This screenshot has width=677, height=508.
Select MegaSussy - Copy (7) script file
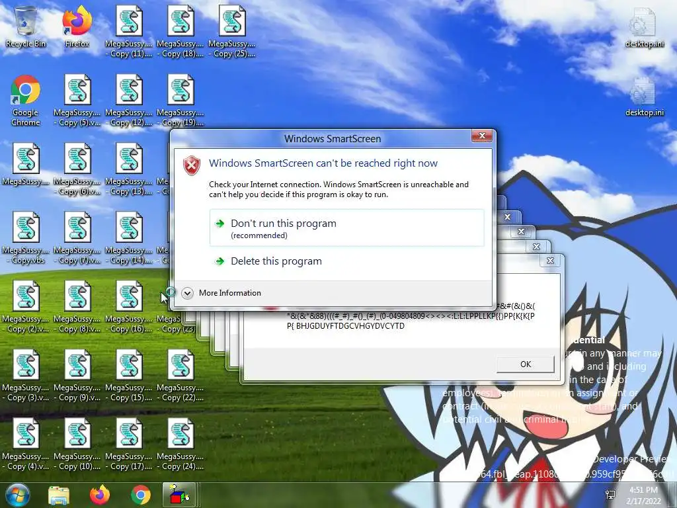click(77, 237)
